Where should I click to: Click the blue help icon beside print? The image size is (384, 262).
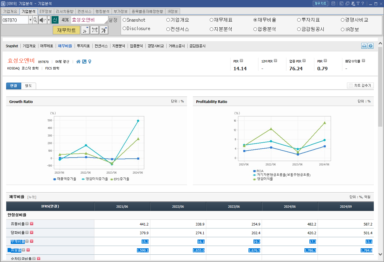tap(371, 46)
